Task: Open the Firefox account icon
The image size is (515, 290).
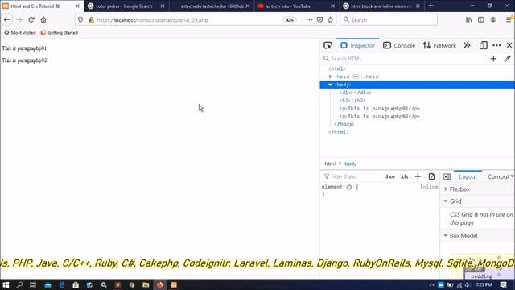Action: [493, 19]
